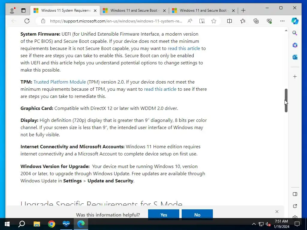Open the notification center icon
Screen dimensions: 307x230
point(297,224)
